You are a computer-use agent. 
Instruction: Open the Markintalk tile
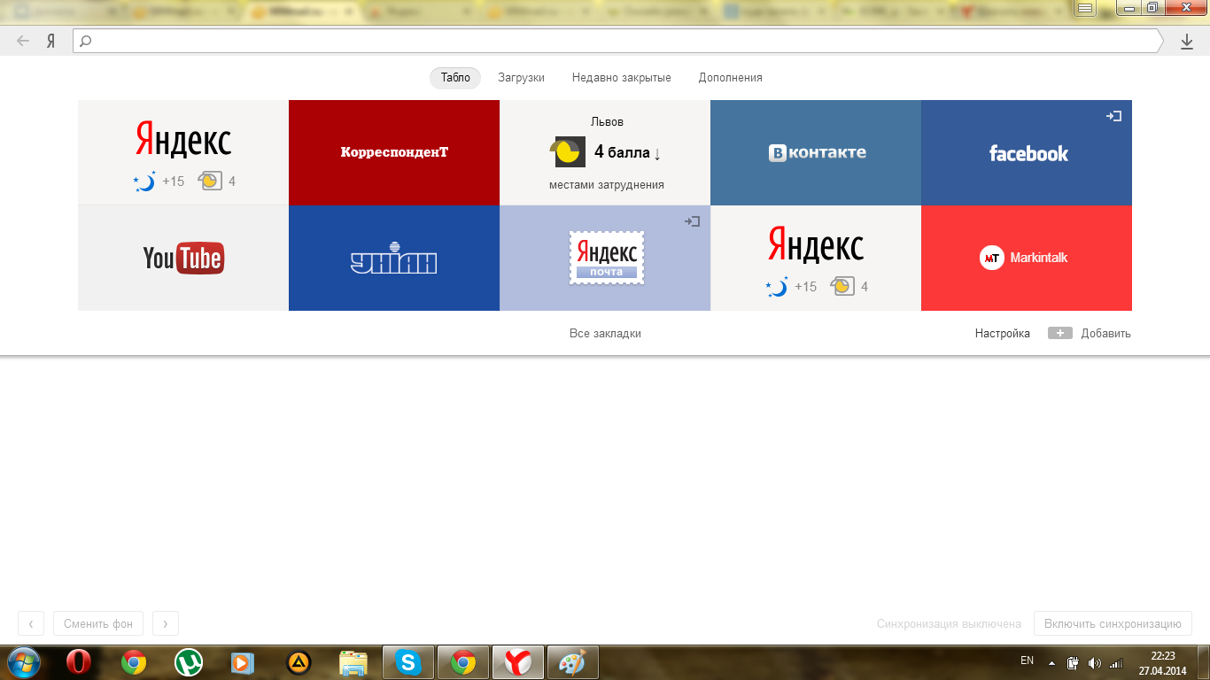[x=1027, y=258]
